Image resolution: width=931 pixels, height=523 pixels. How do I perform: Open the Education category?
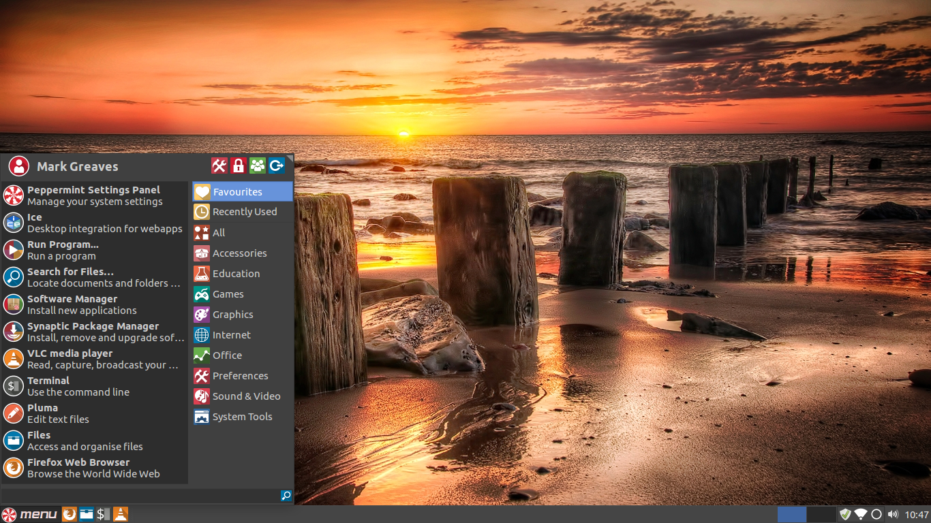point(243,273)
